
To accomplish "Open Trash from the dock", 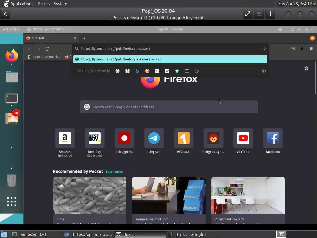I will click(11, 180).
